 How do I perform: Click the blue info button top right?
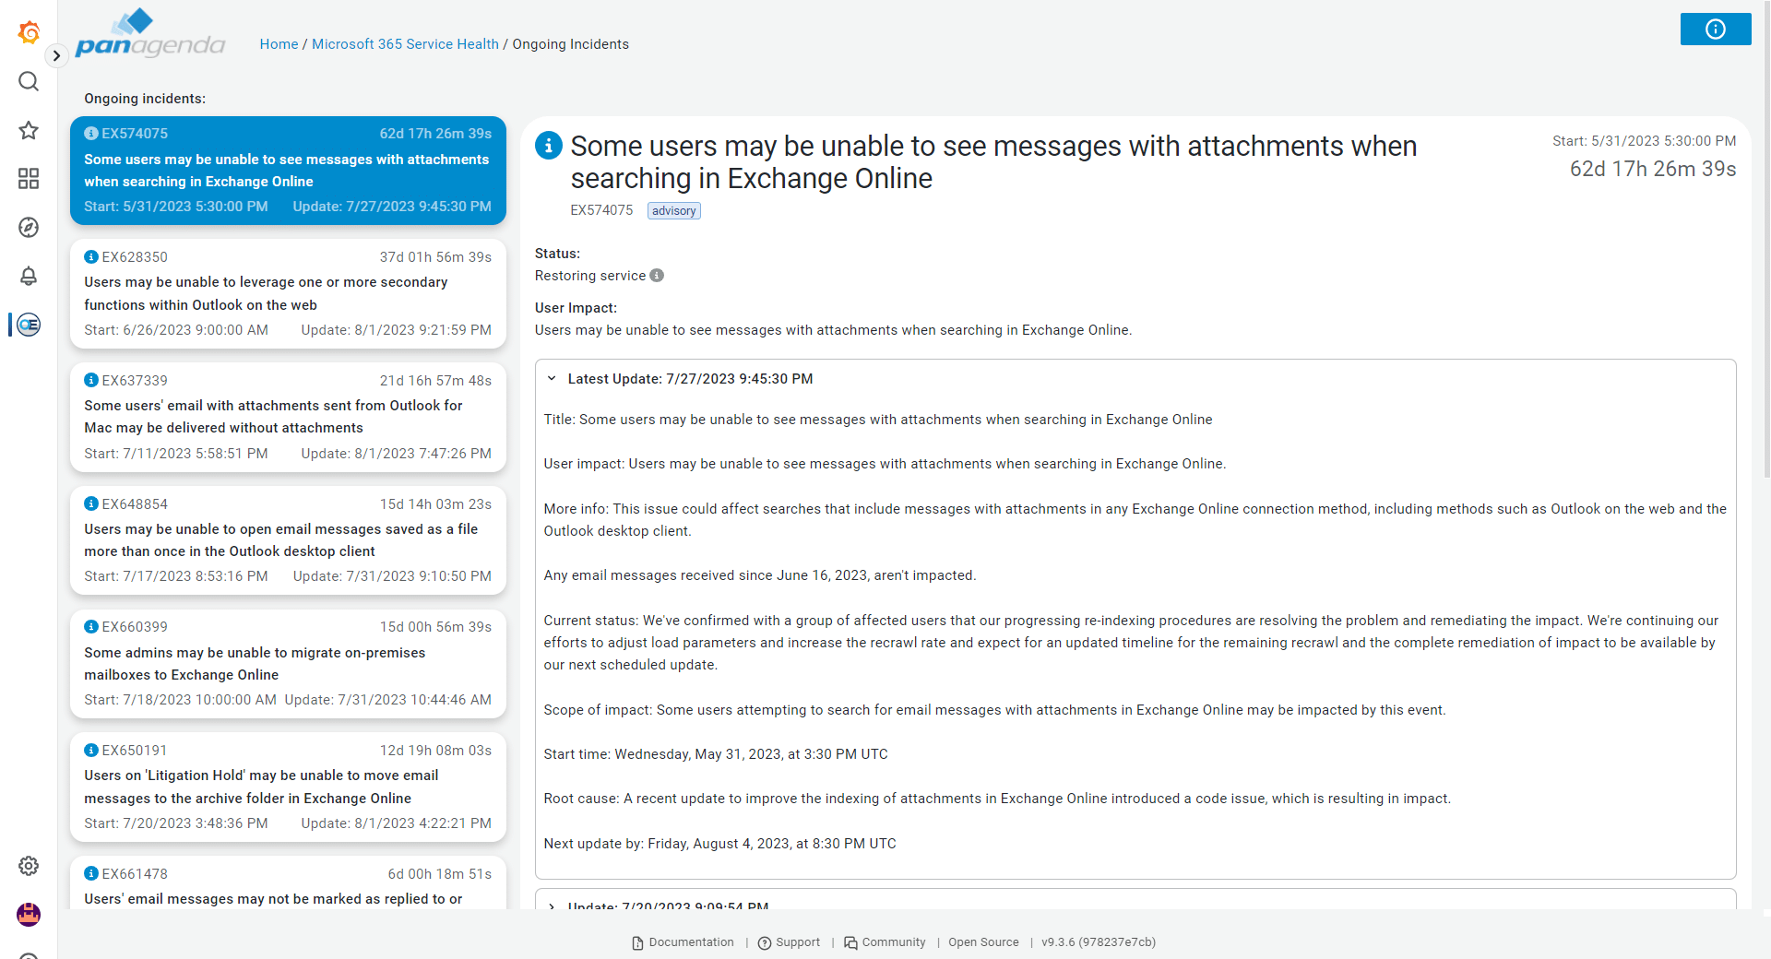[x=1715, y=30]
